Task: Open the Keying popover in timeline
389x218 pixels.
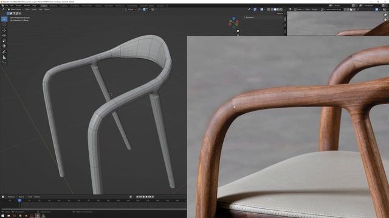Action: 22,197
